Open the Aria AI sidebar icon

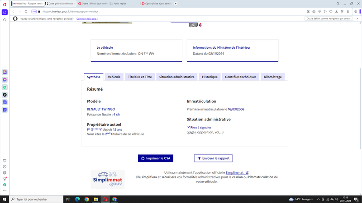click(x=5, y=72)
